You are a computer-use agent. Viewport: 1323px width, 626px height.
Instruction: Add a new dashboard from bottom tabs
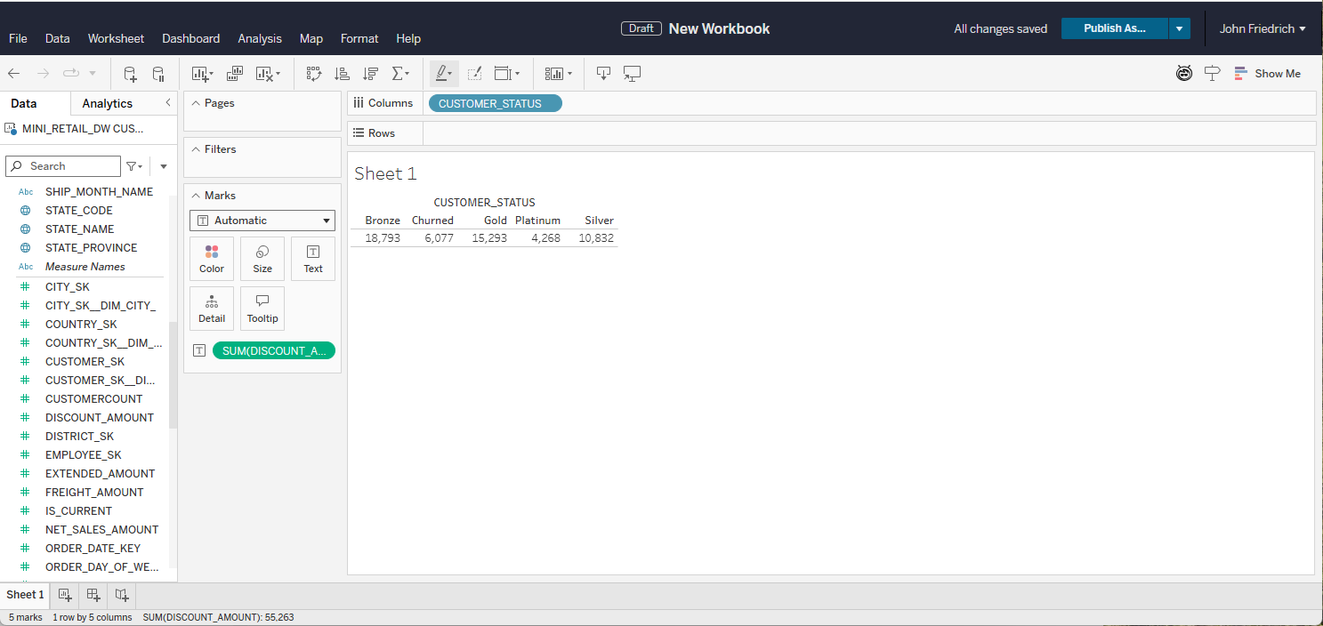pyautogui.click(x=93, y=595)
